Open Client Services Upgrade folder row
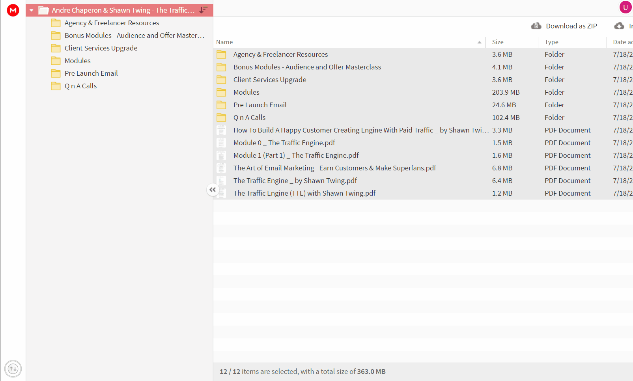633x381 pixels. coord(423,80)
